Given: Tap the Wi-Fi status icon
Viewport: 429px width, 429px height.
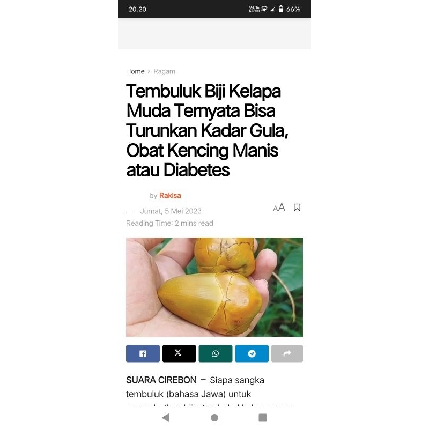Looking at the screenshot, I should [x=264, y=9].
